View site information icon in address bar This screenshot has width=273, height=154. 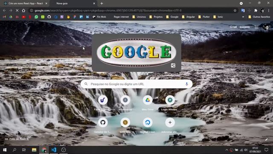[32, 10]
